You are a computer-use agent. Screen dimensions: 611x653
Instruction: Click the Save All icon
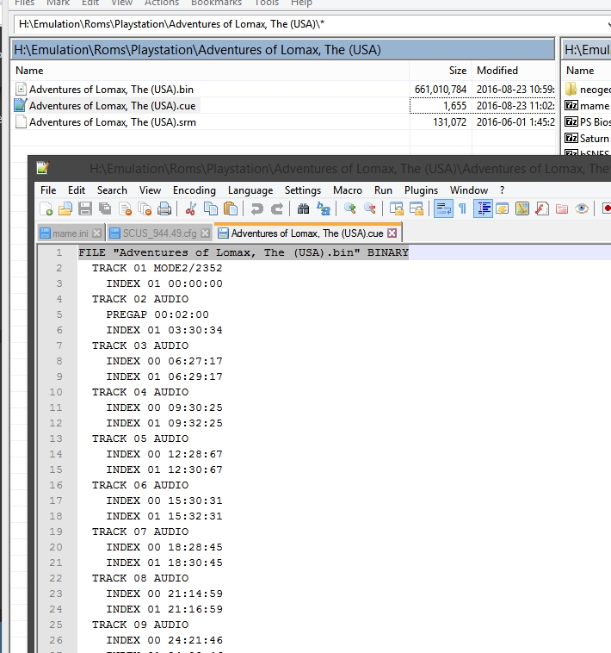(105, 208)
